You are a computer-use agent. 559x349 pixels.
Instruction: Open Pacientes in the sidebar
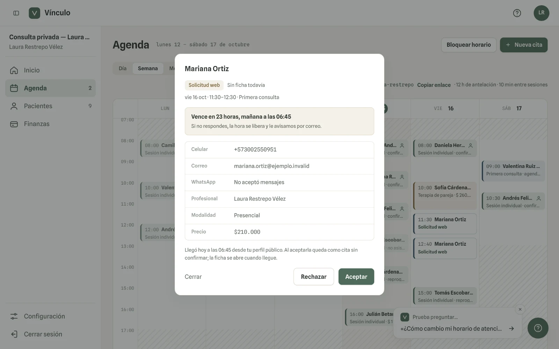point(50,106)
